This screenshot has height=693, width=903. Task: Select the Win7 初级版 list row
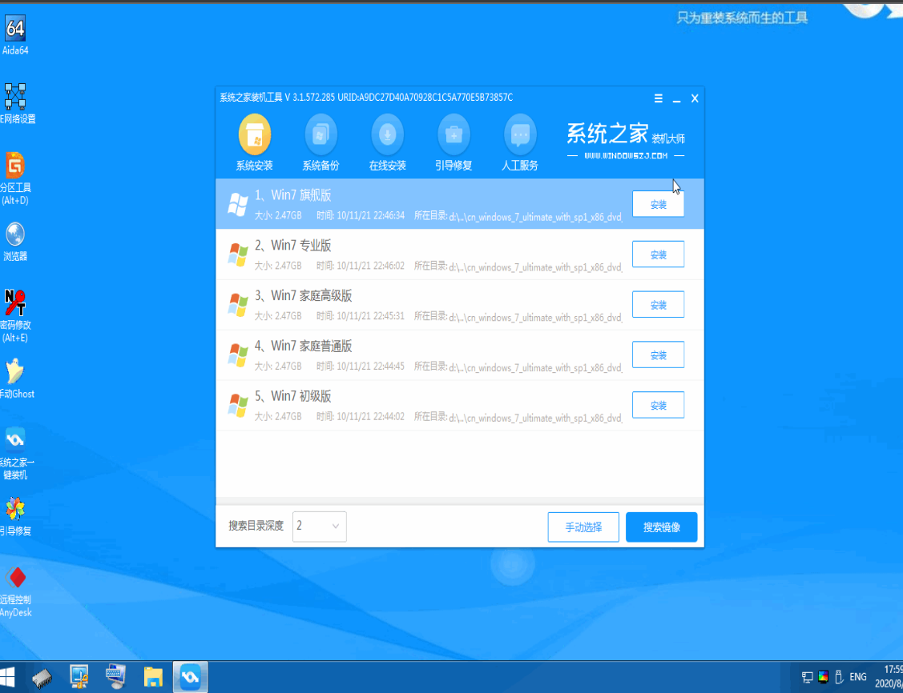coord(417,405)
